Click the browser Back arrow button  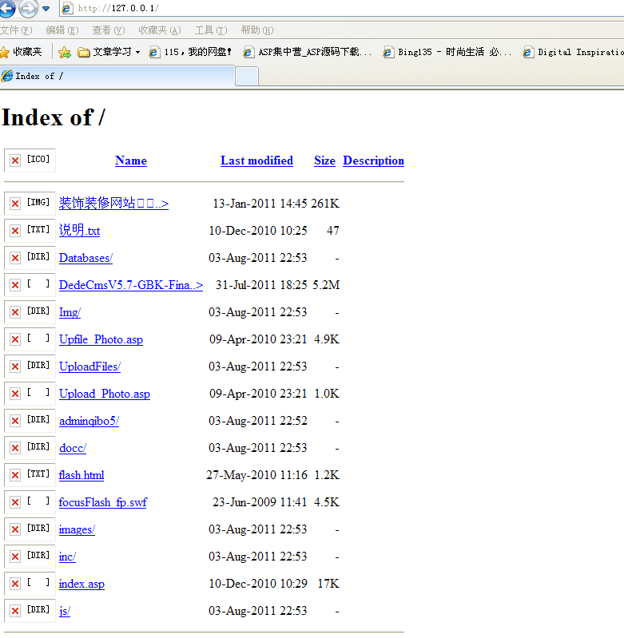click(x=7, y=8)
